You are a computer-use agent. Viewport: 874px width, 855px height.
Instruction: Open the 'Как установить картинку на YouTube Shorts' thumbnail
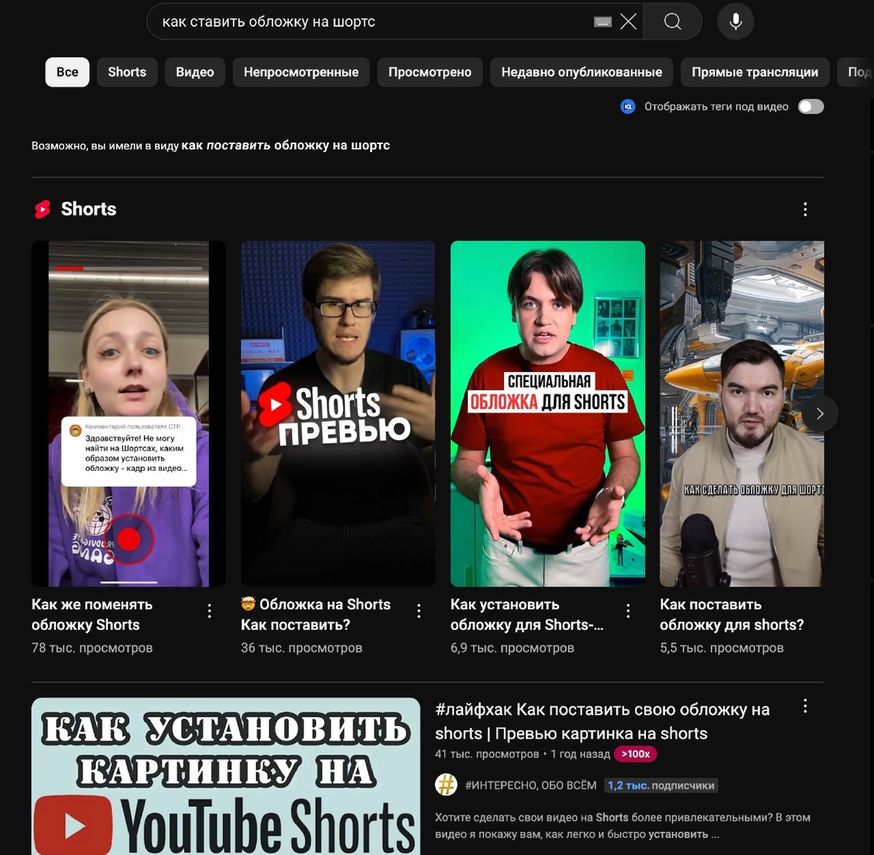226,776
